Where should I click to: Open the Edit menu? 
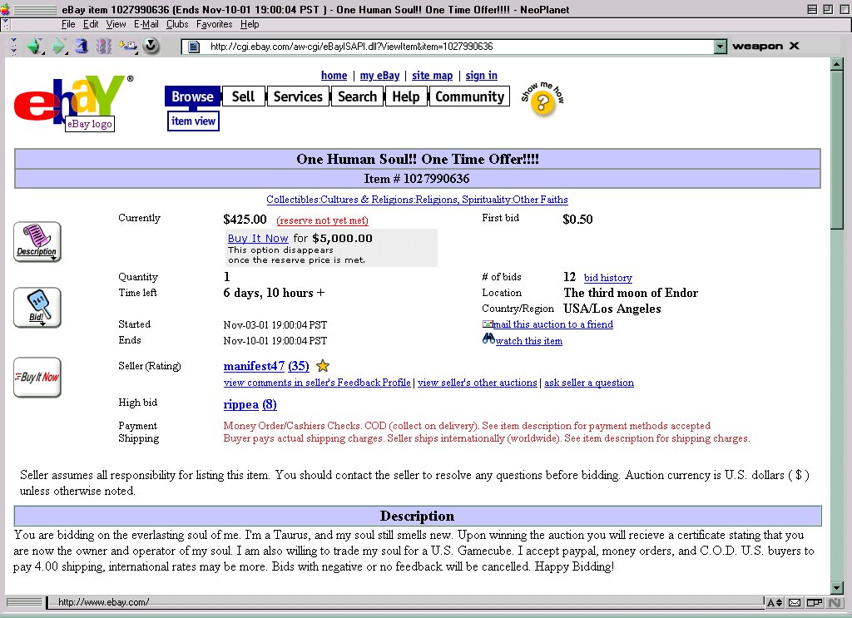coord(91,24)
